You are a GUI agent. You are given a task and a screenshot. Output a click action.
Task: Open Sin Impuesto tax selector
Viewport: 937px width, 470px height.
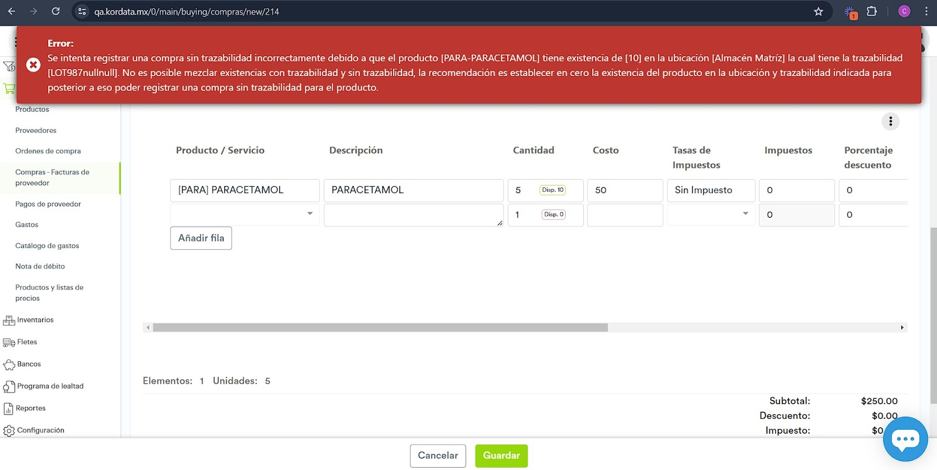tap(710, 190)
